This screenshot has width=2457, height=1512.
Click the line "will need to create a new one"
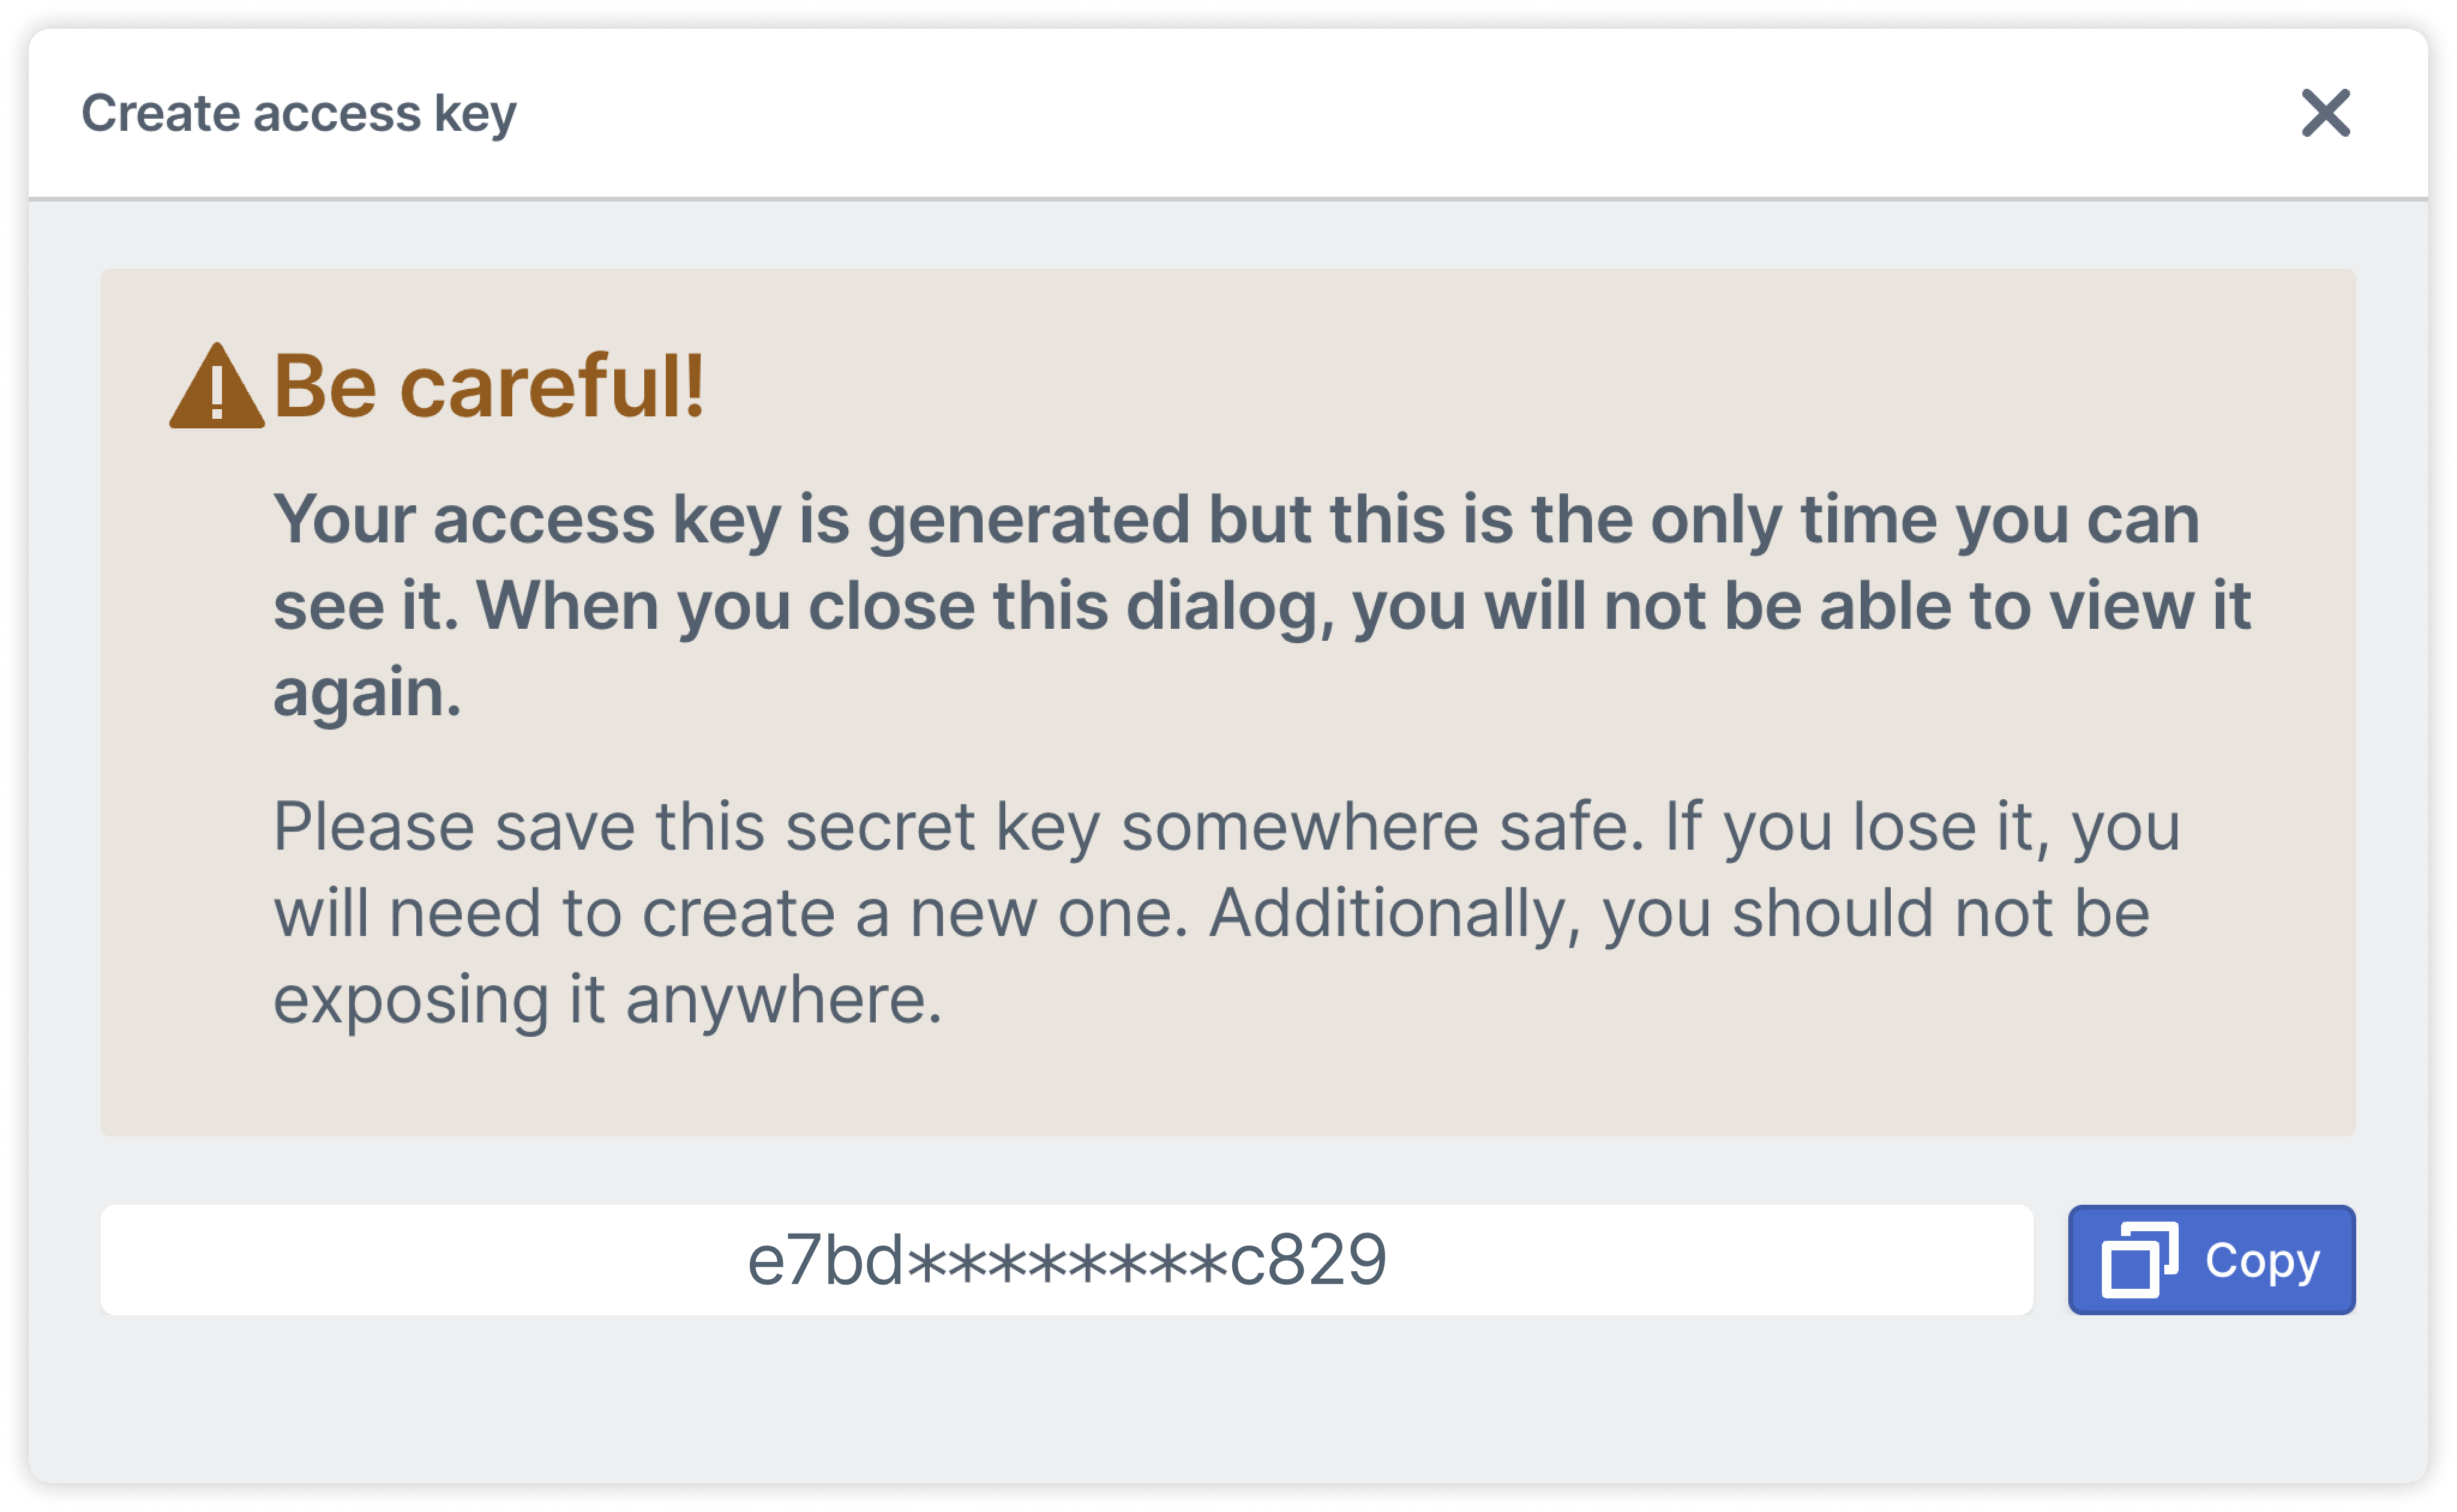1212,914
